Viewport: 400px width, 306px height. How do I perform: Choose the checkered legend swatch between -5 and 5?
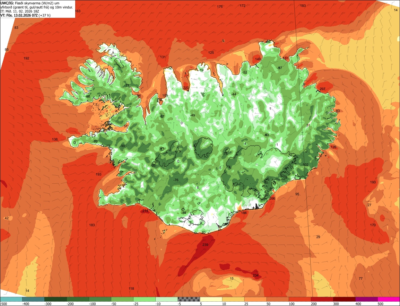[x=189, y=299]
